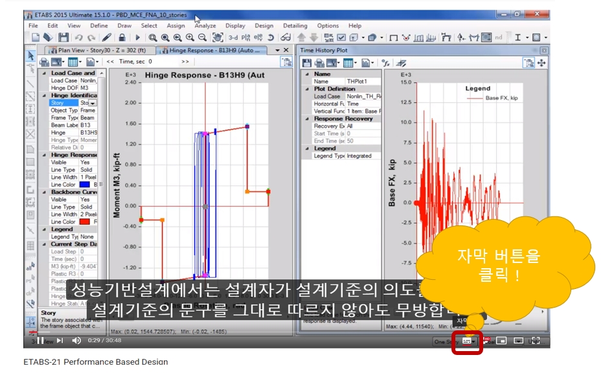This screenshot has width=603, height=377.
Task: Open the Define menu
Action: [99, 26]
